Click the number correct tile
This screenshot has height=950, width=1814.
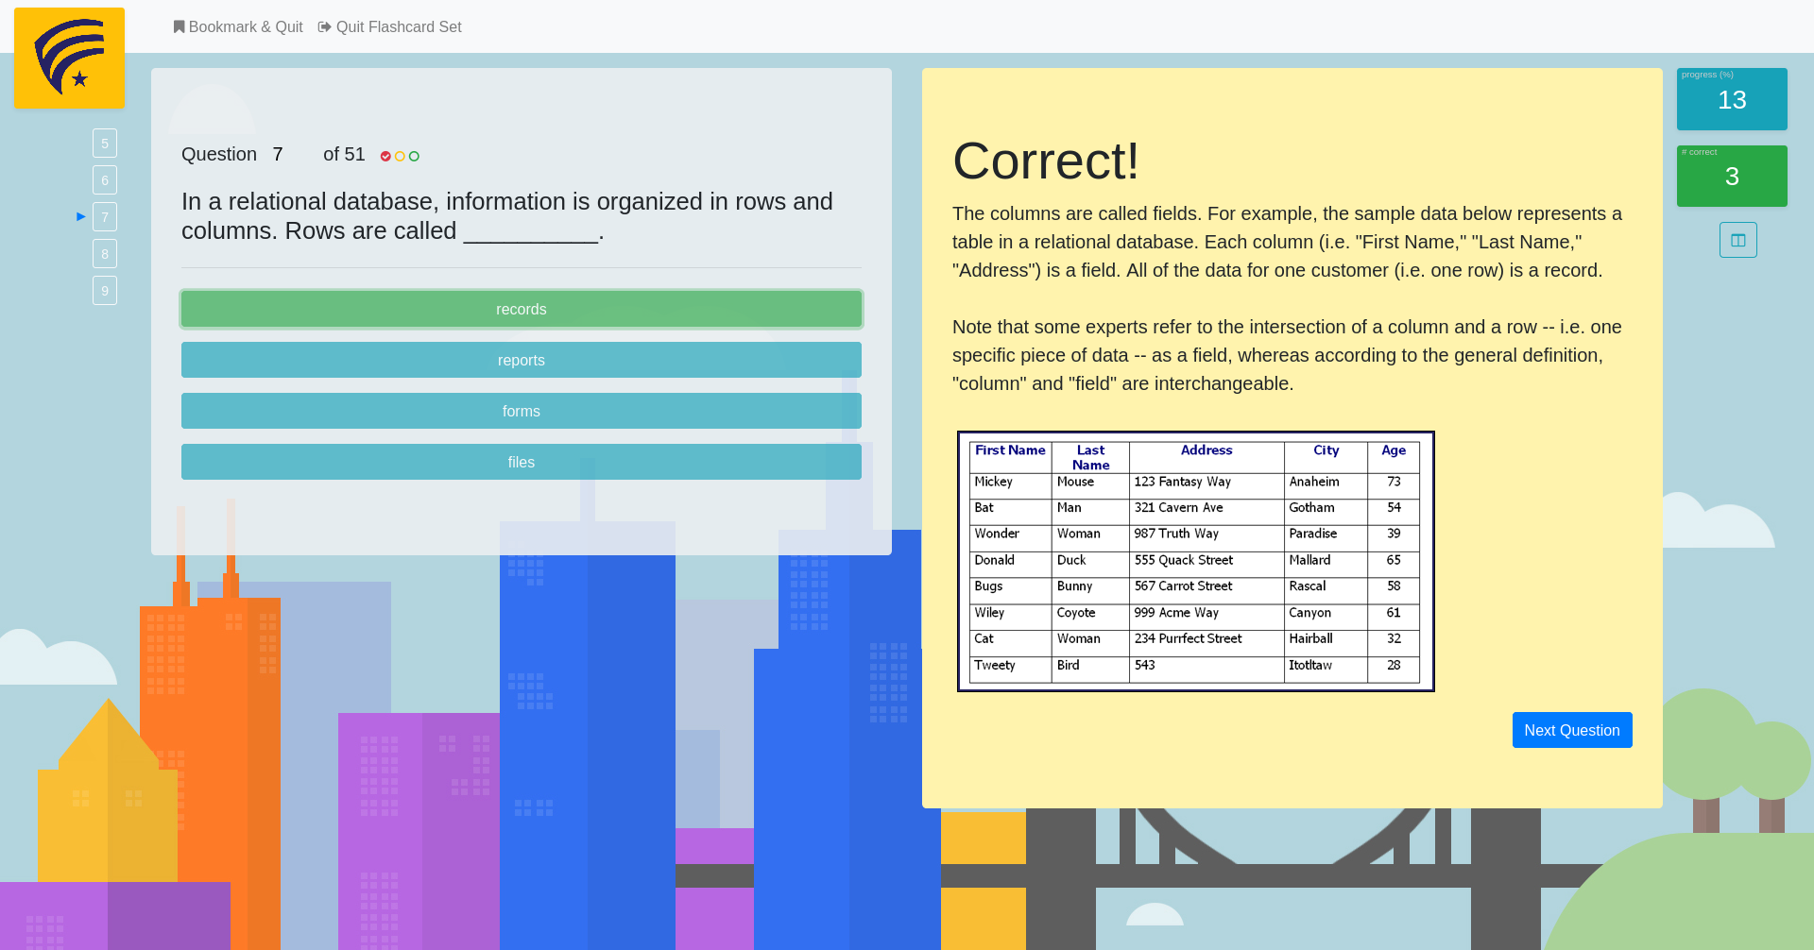pos(1732,176)
